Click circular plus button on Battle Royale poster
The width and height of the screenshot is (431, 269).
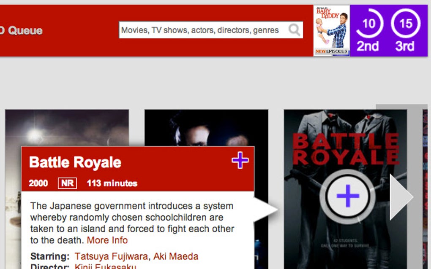(348, 196)
